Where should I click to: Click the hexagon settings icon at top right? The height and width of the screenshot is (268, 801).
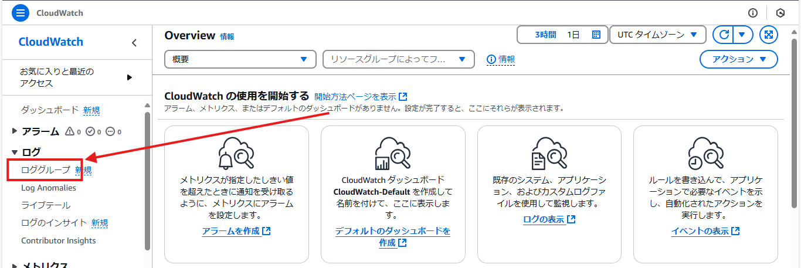tap(780, 13)
